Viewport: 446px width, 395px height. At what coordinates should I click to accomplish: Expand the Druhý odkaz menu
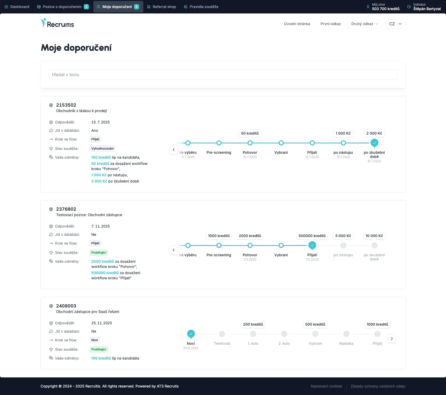pyautogui.click(x=365, y=24)
